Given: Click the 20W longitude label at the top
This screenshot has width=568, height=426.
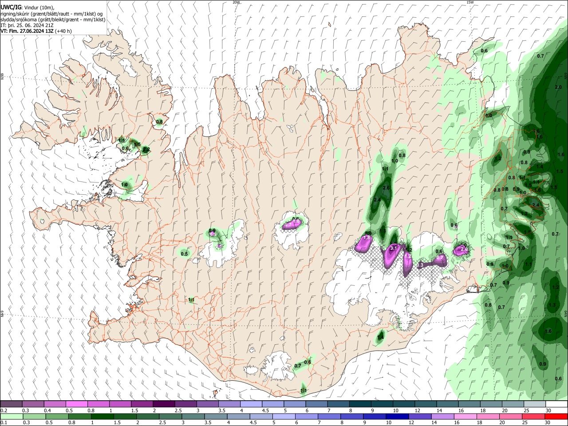Looking at the screenshot, I should coord(236,2).
